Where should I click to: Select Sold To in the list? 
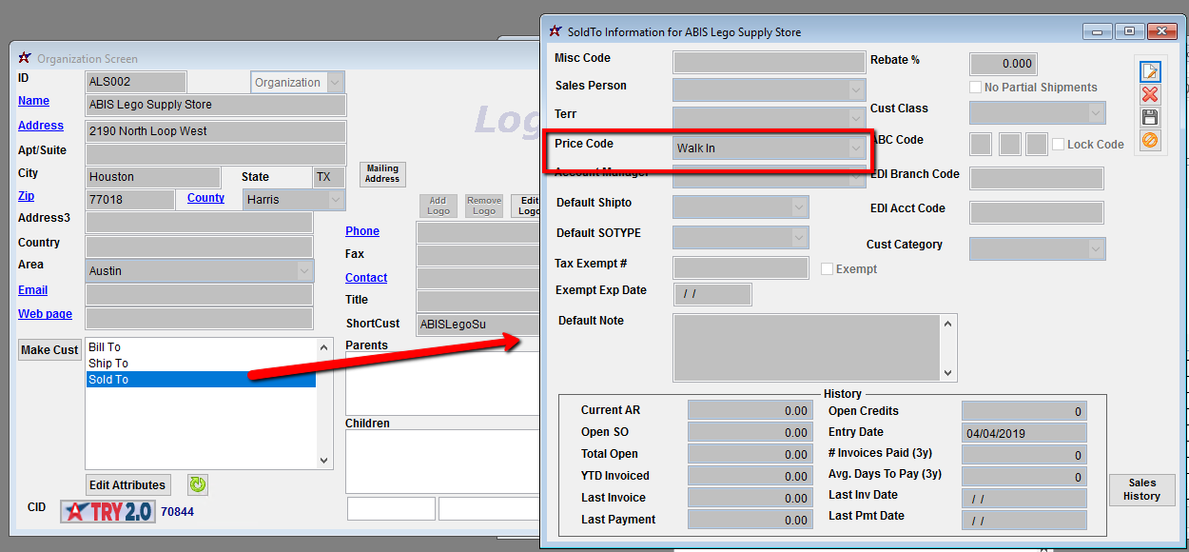tap(200, 380)
